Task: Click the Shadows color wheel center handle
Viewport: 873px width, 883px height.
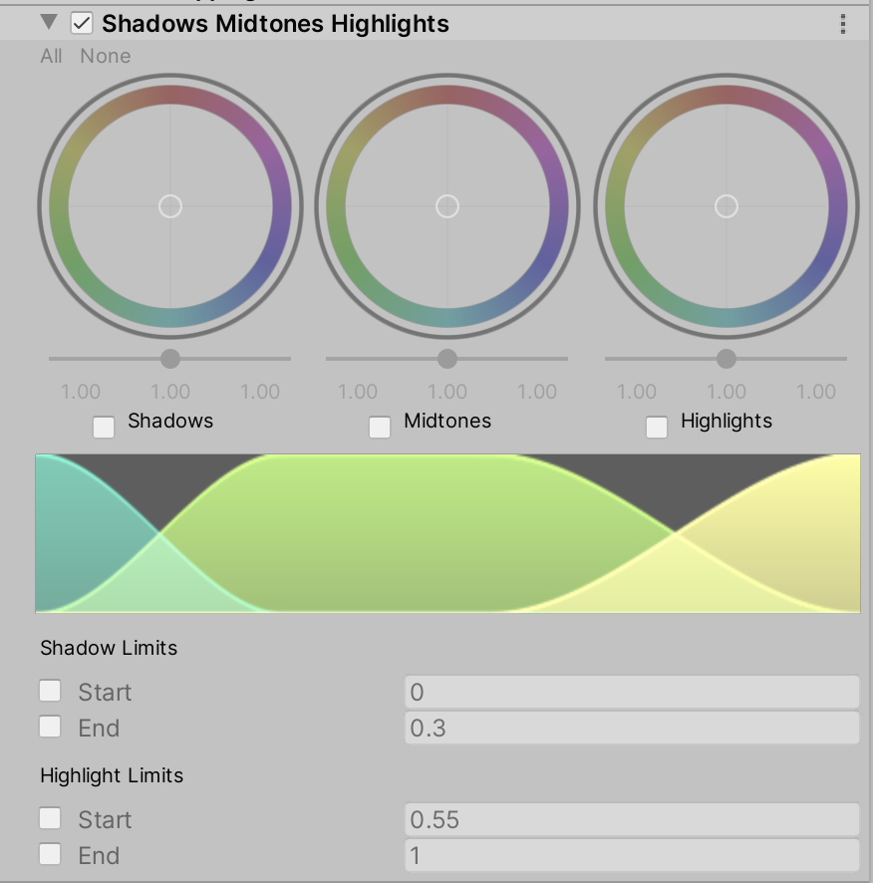Action: 170,206
